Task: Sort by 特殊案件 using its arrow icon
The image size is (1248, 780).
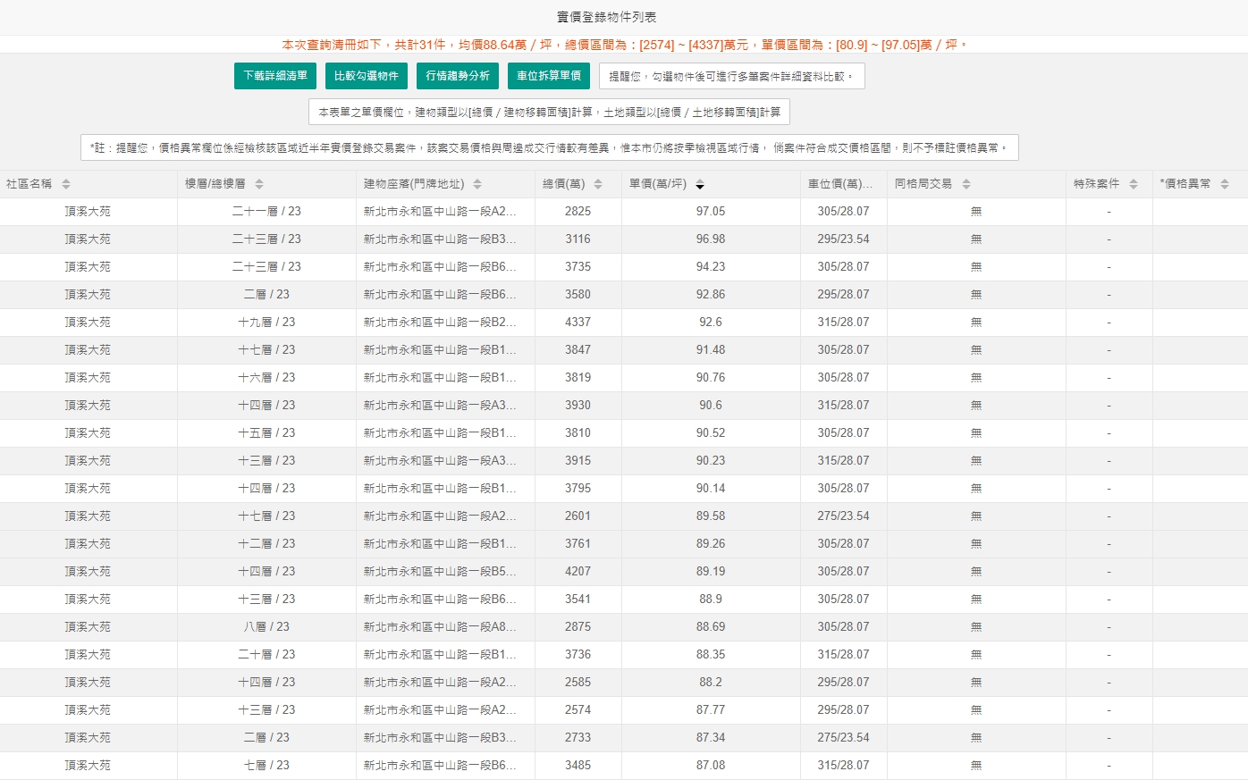Action: click(1134, 184)
